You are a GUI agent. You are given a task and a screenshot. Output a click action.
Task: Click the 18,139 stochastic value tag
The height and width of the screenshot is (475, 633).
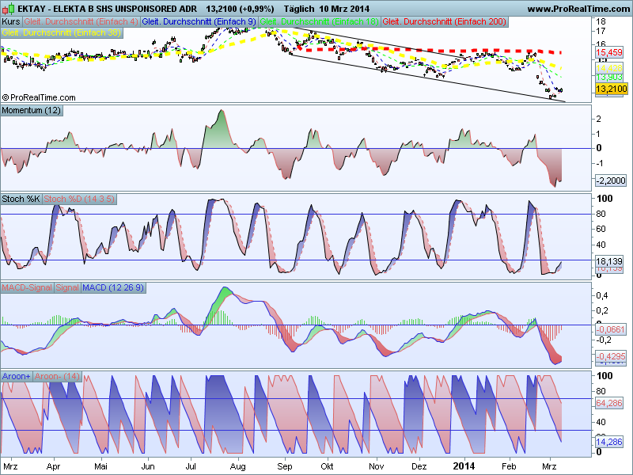click(608, 261)
